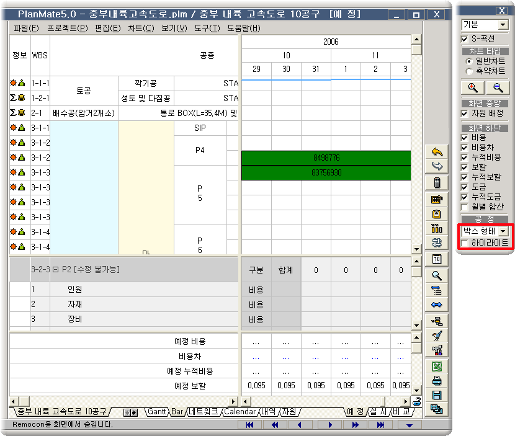Viewport: 515px width, 436px height.
Task: Click the zoom out magnifier button
Action: point(497,88)
